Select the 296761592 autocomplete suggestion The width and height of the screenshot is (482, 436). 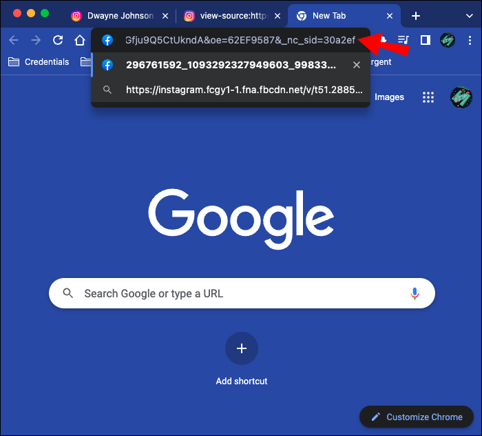[231, 65]
